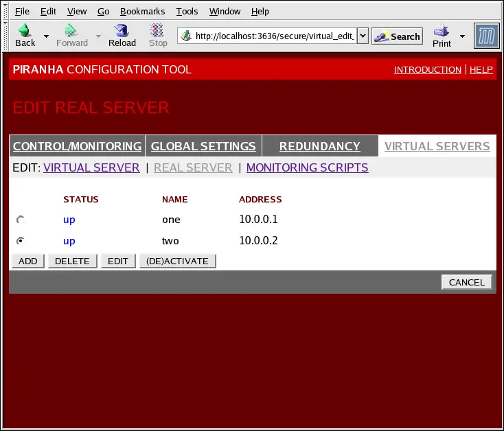Screen dimensions: 504x431
Task: Expand the Print options dropdown arrow
Action: point(462,36)
